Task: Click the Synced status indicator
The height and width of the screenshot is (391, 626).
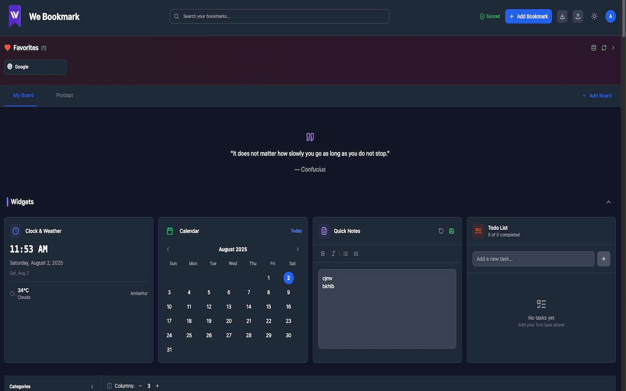Action: (490, 16)
